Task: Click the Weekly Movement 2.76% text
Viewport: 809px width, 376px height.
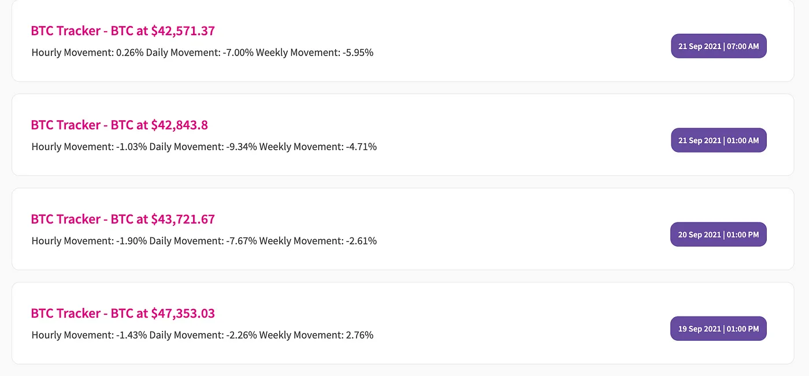Action: click(316, 335)
